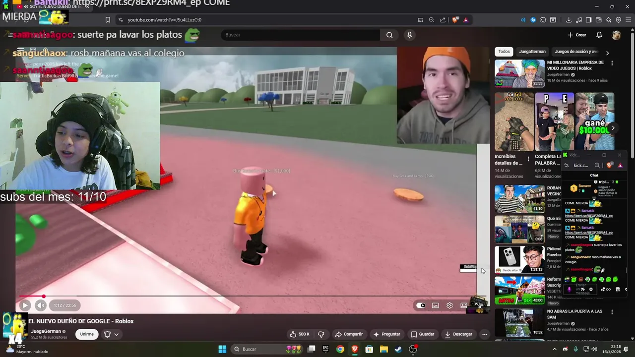Image resolution: width=635 pixels, height=357 pixels.
Task: Play the YouTube video
Action: click(x=25, y=305)
